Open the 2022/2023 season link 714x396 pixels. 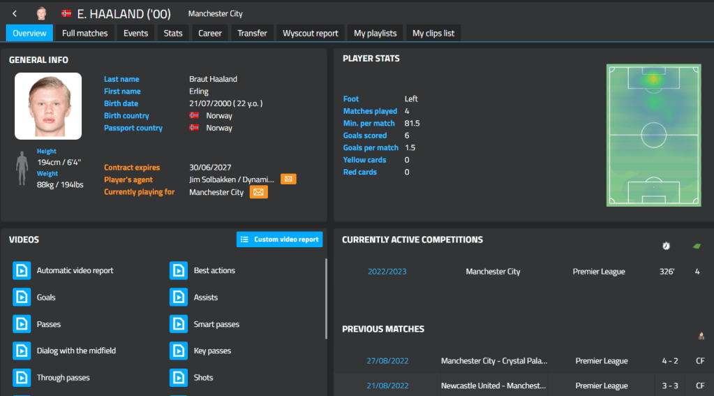387,272
